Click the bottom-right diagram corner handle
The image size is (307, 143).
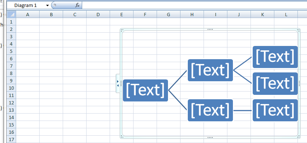click(299, 136)
